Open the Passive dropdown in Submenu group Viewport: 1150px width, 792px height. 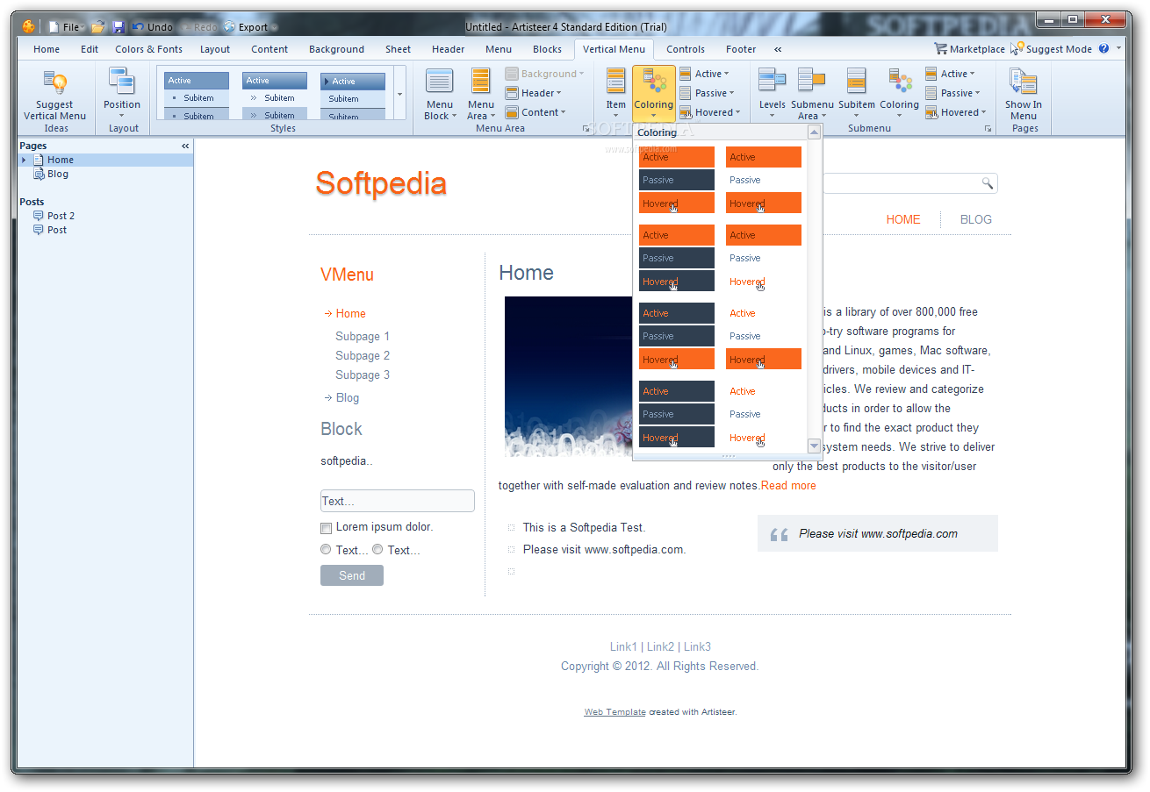pos(952,93)
